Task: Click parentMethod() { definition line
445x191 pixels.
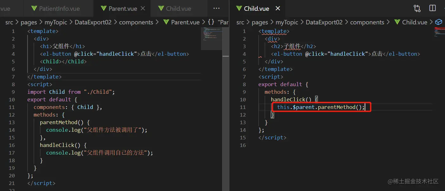Action: pos(65,122)
